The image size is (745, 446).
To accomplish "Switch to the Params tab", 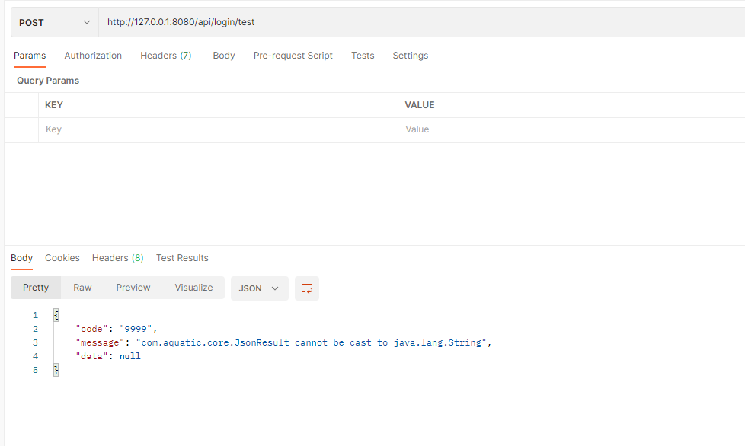I will click(30, 56).
